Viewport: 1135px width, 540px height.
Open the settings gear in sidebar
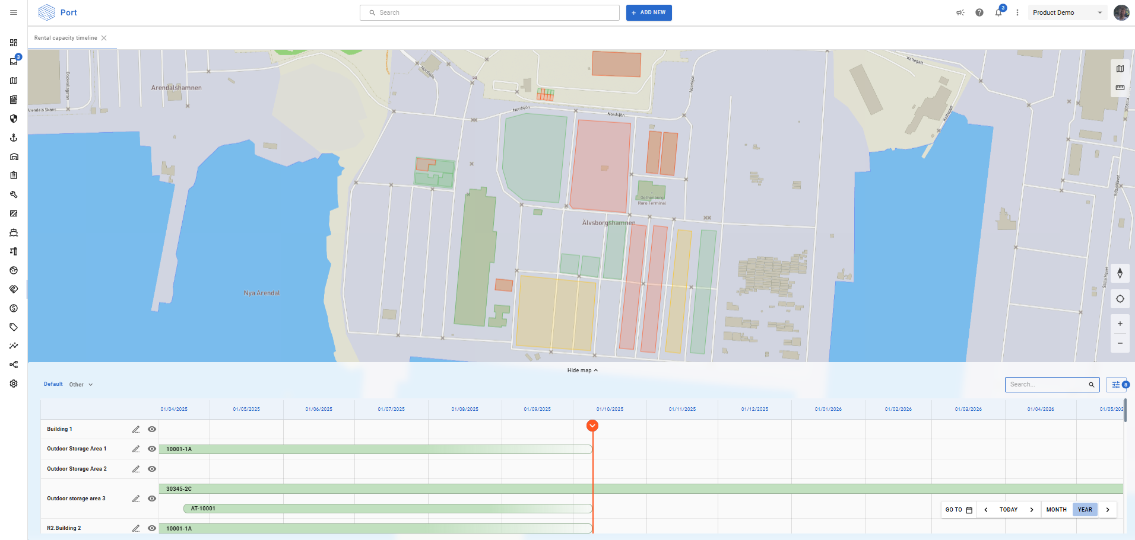pyautogui.click(x=14, y=384)
